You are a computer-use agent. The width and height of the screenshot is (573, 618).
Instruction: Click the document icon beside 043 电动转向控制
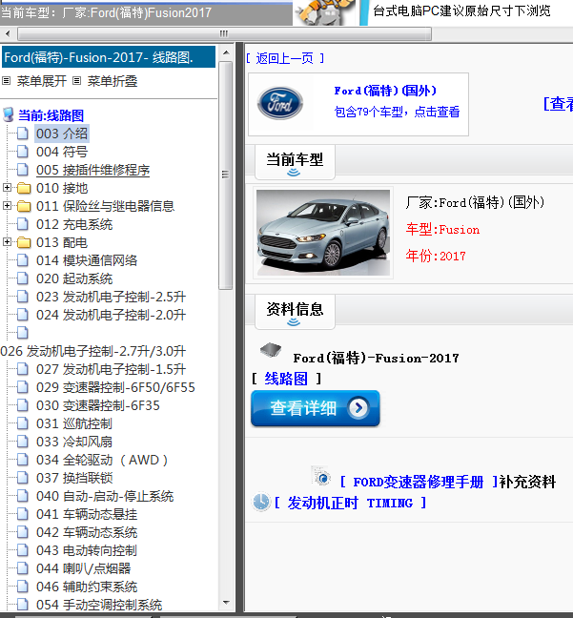[x=23, y=550]
